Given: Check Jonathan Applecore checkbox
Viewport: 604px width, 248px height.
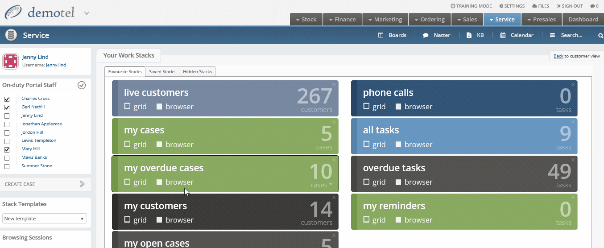Looking at the screenshot, I should pyautogui.click(x=7, y=124).
